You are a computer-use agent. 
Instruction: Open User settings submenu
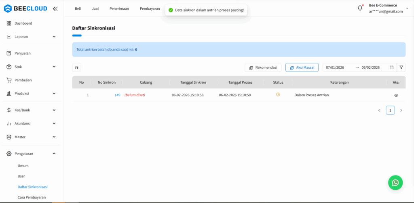pyautogui.click(x=21, y=176)
